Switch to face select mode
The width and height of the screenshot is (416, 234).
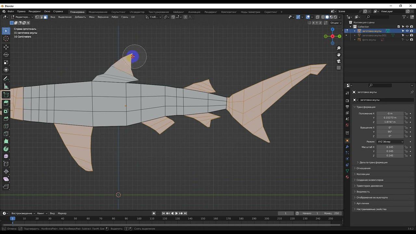tap(45, 17)
